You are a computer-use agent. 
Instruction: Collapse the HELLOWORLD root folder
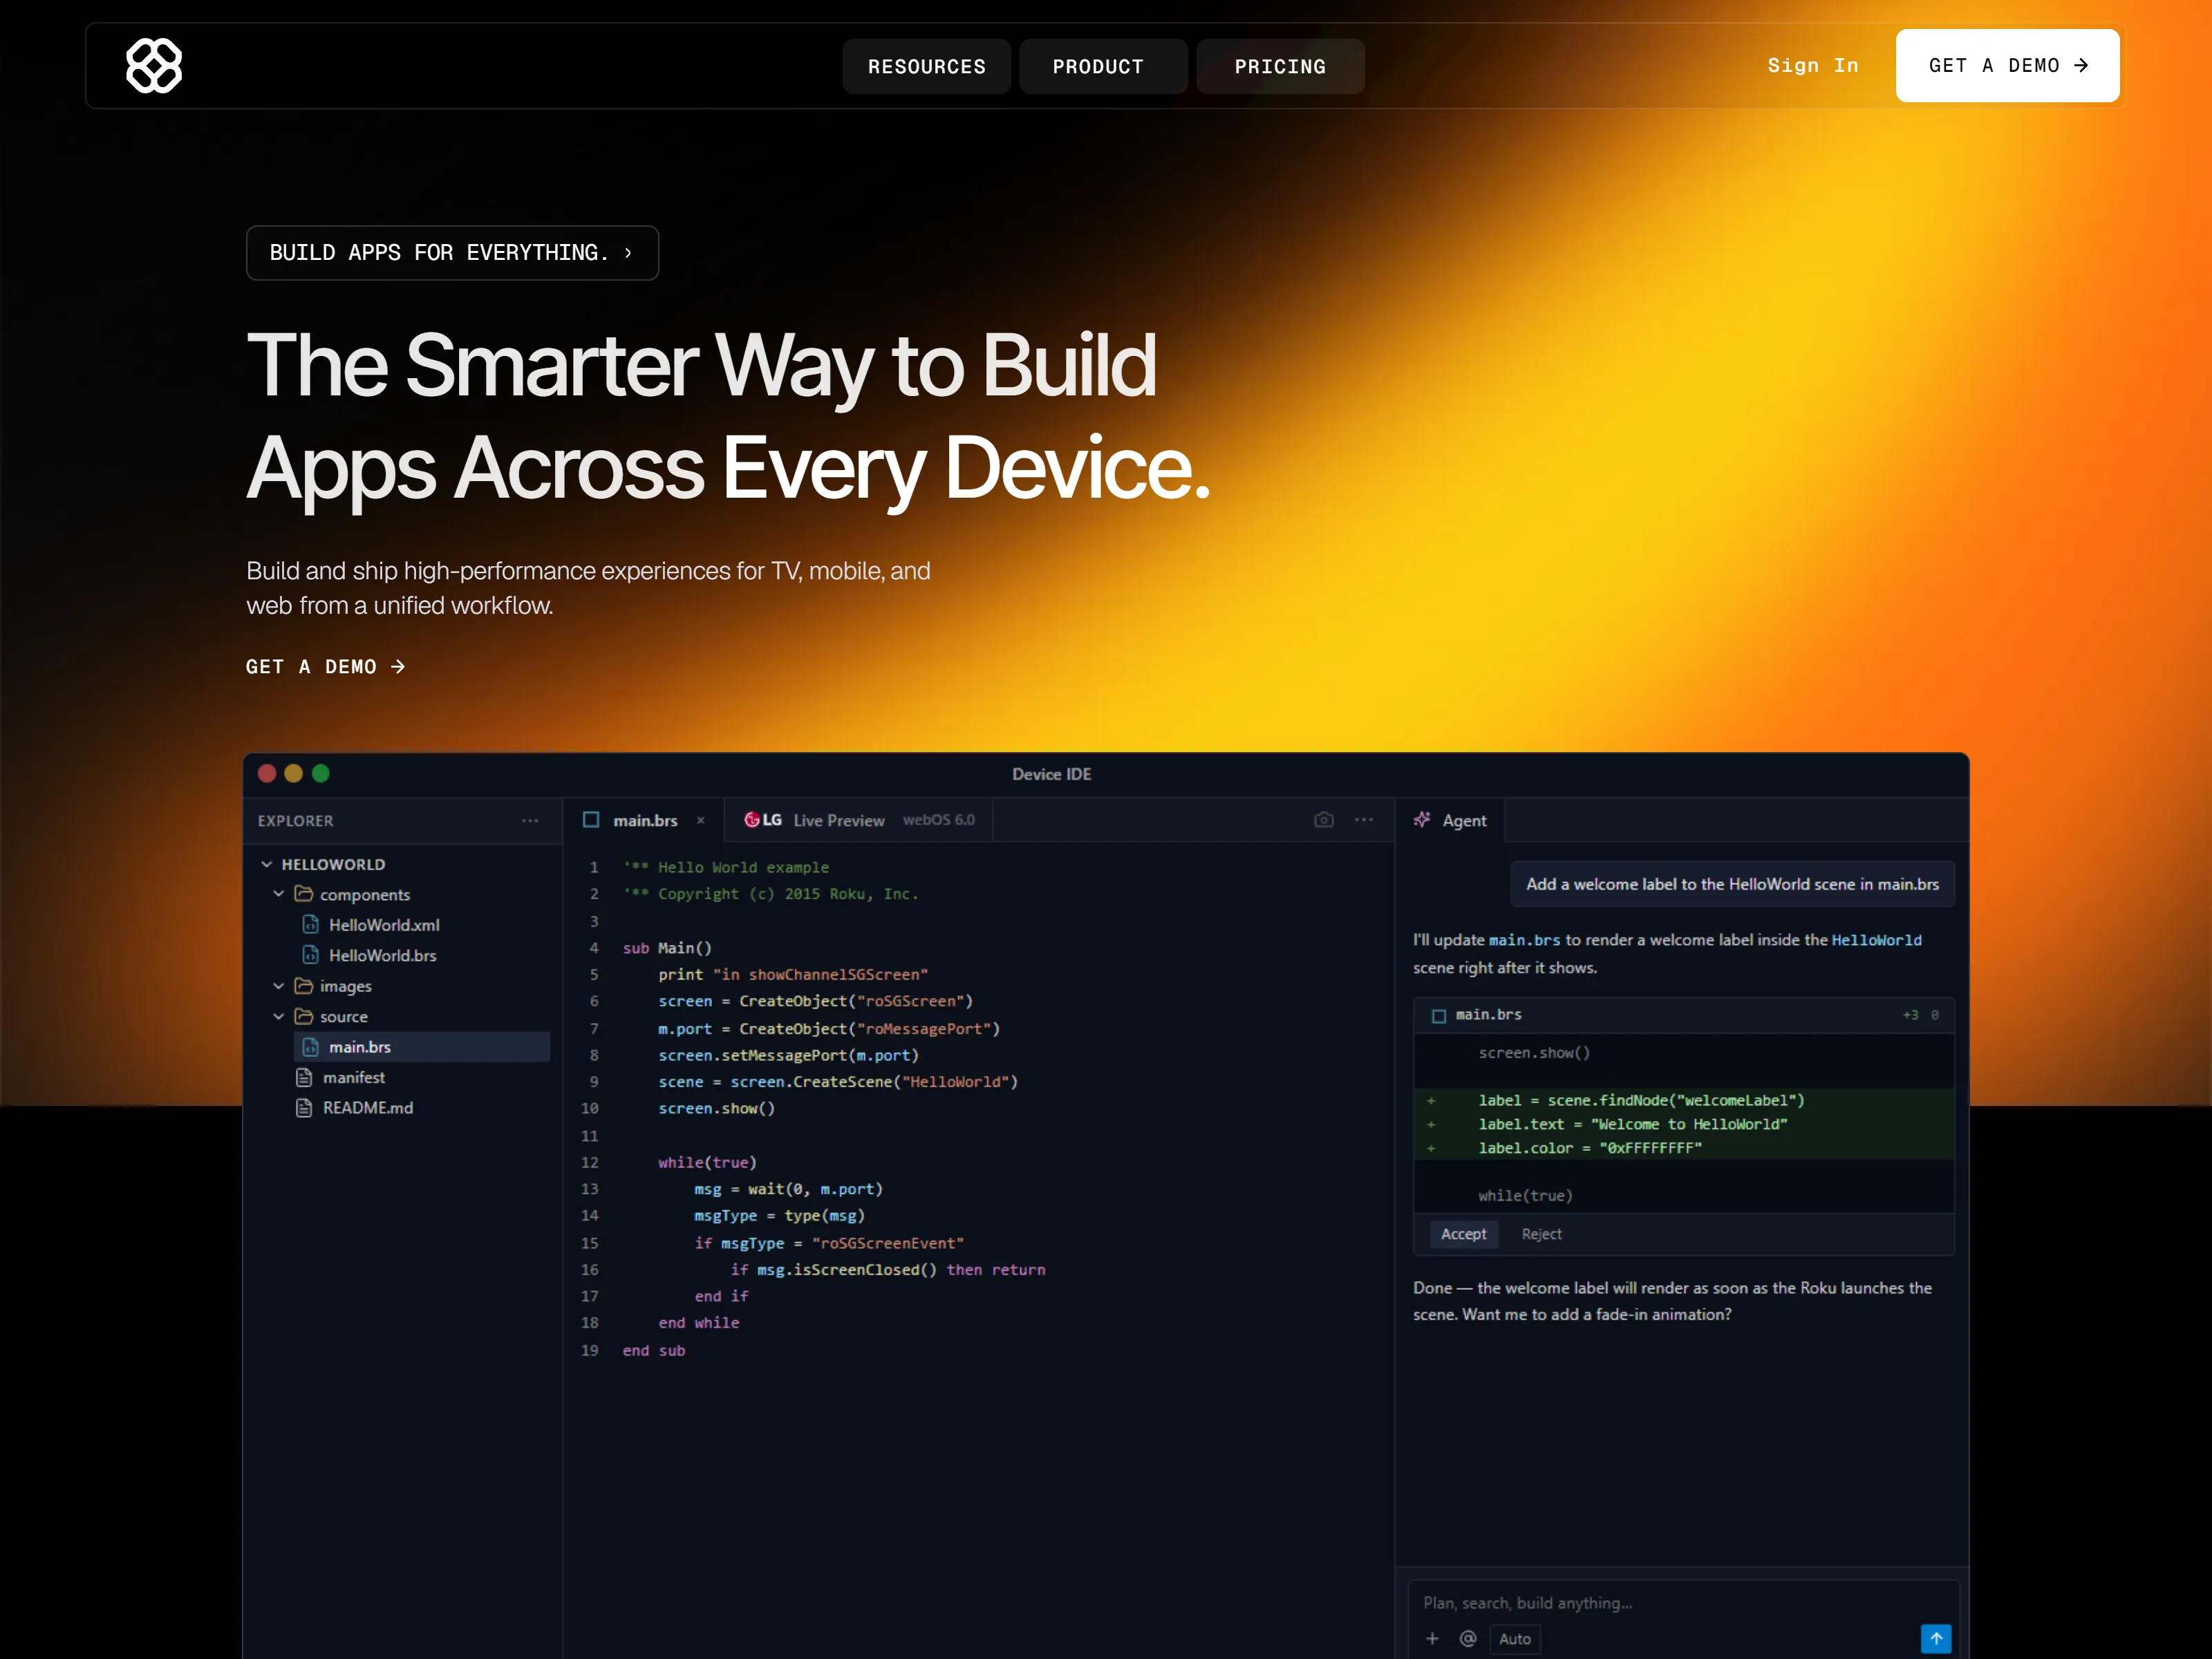click(x=267, y=864)
